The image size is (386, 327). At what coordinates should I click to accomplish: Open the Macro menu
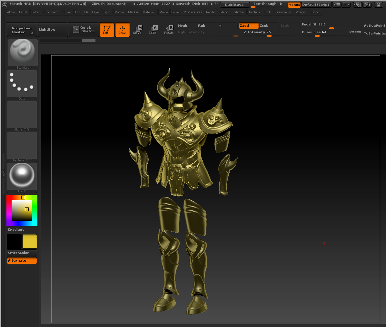119,12
